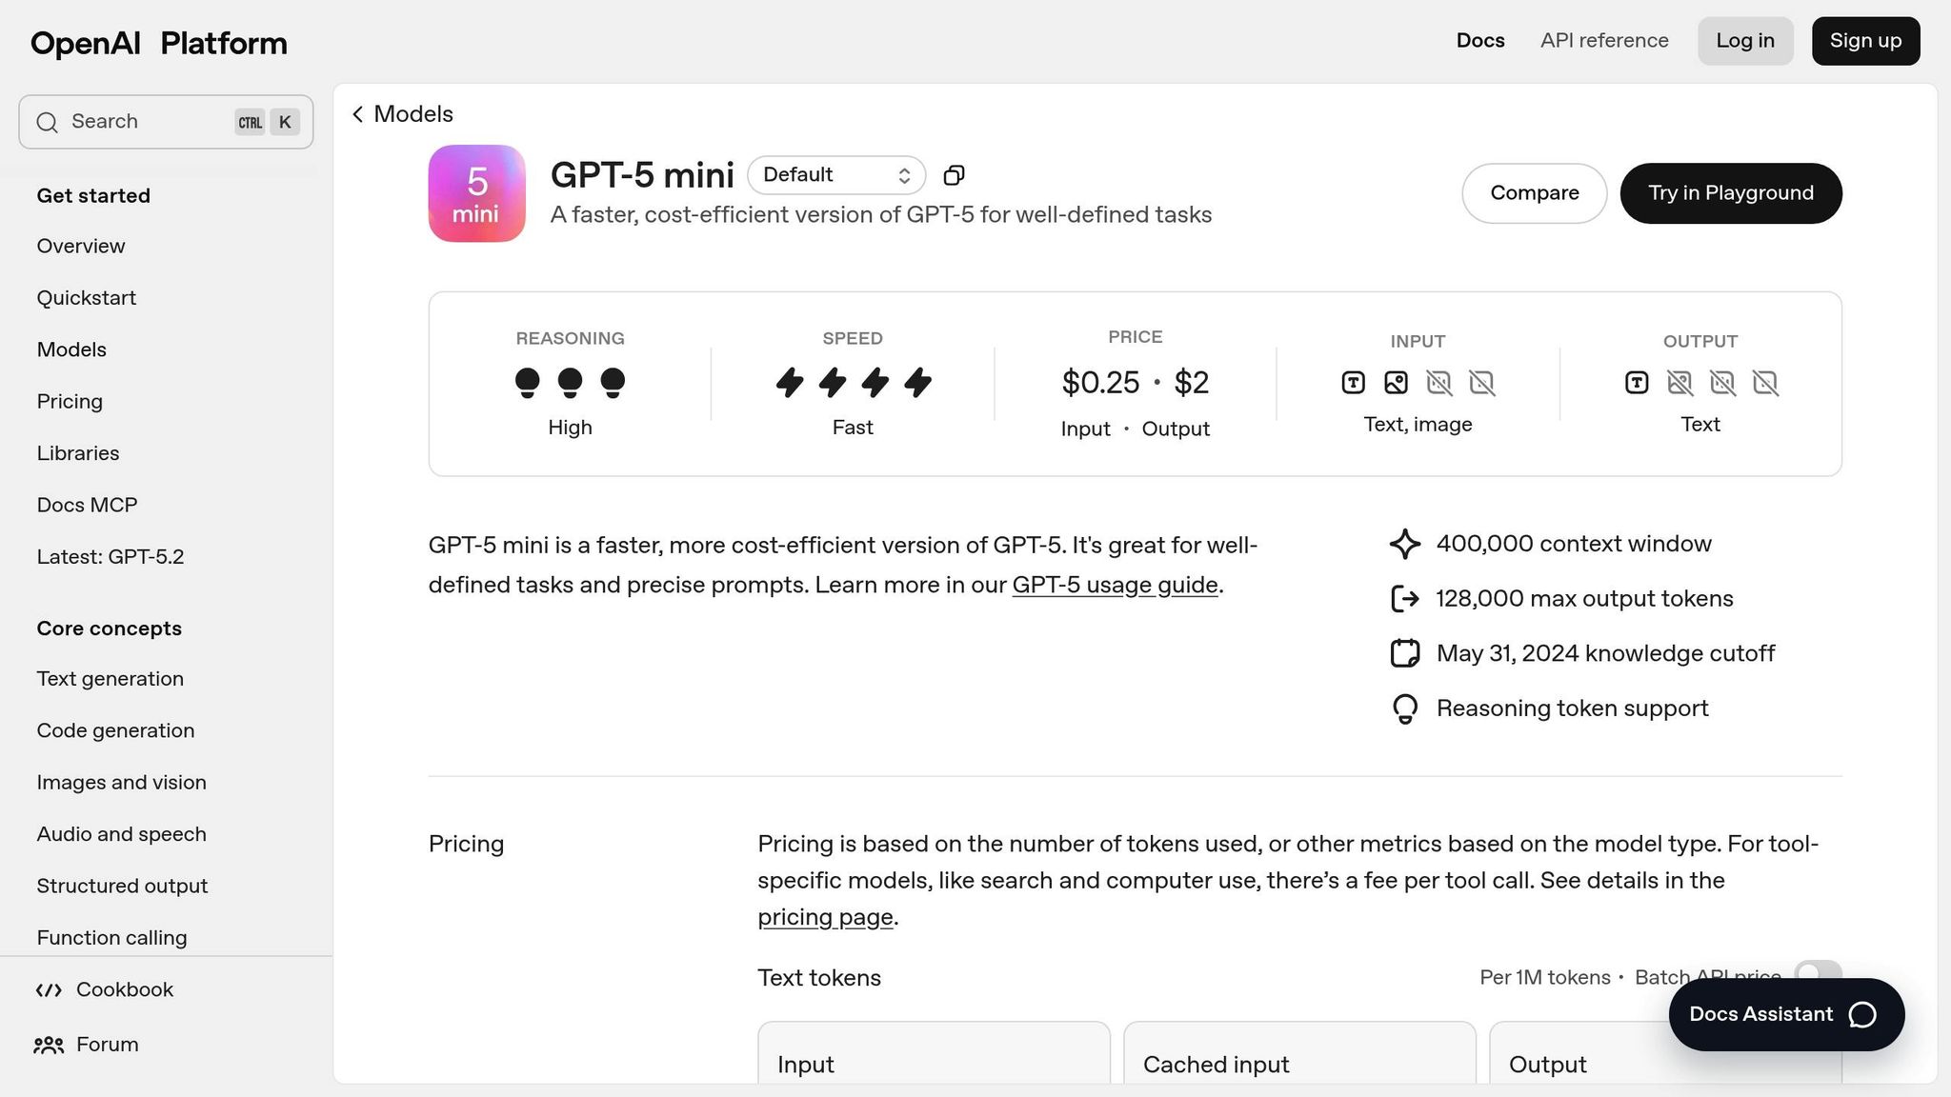Click the copy model name icon
The width and height of the screenshot is (1951, 1097).
[954, 175]
